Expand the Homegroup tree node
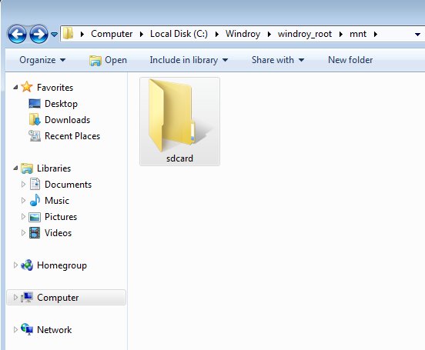 point(15,265)
